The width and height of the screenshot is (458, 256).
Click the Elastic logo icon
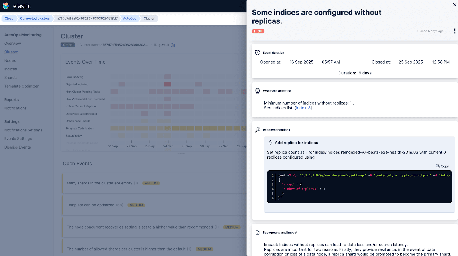pos(6,6)
